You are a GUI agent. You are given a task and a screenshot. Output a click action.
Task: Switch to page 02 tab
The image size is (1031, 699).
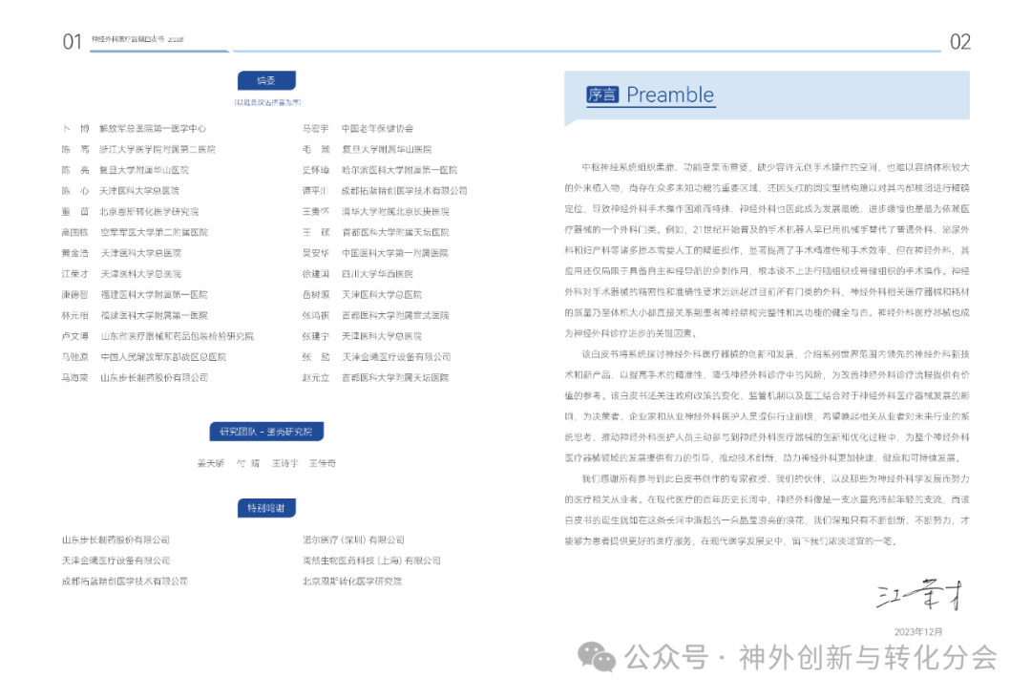pos(962,42)
